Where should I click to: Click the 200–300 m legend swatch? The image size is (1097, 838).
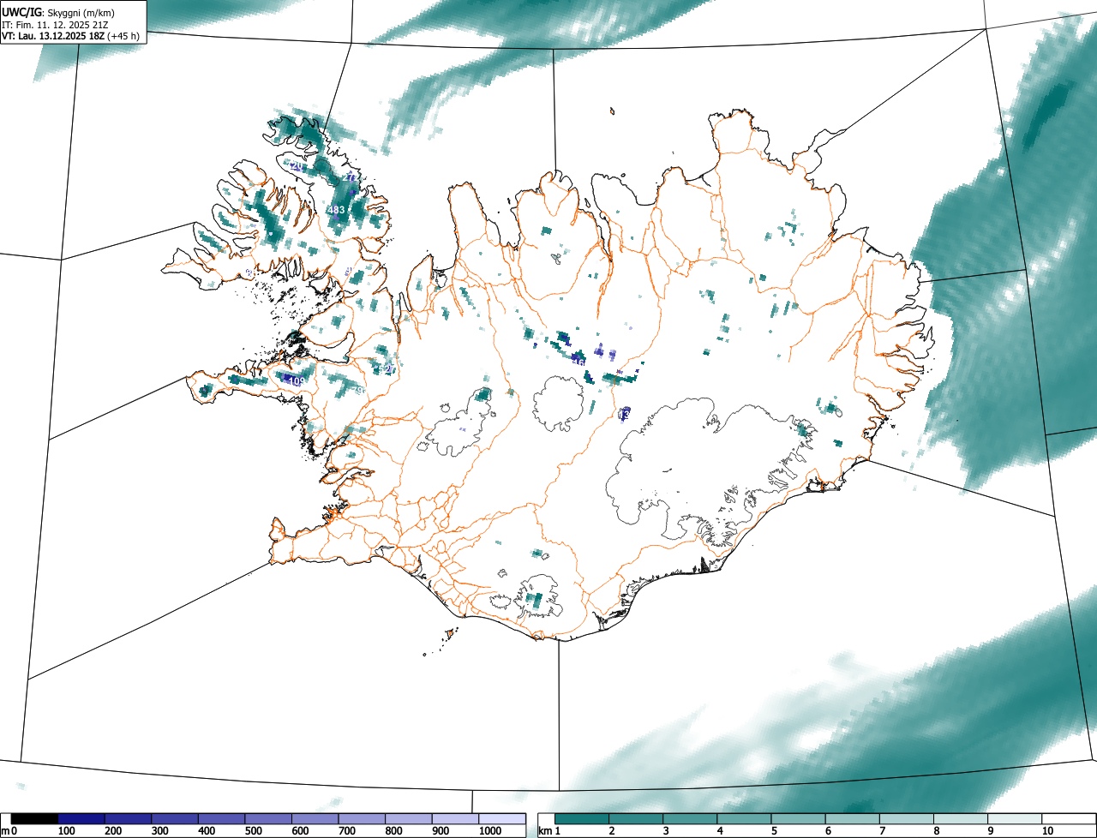point(128,818)
